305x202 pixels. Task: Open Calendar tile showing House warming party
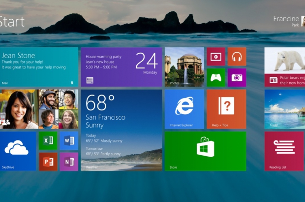pyautogui.click(x=121, y=67)
